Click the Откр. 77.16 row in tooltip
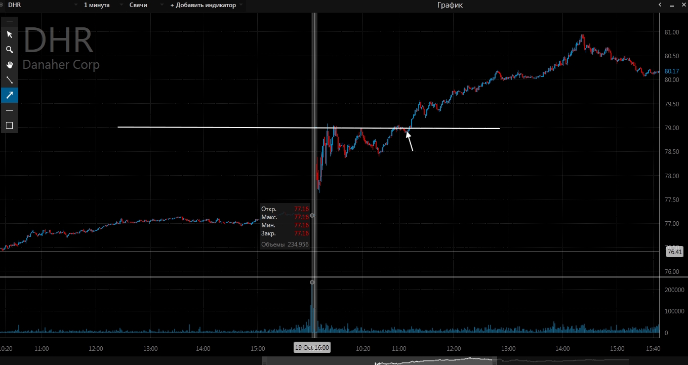 [285, 209]
